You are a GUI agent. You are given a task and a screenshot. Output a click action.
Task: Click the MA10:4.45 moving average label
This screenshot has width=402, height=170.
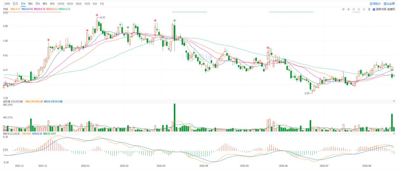coord(27,9)
